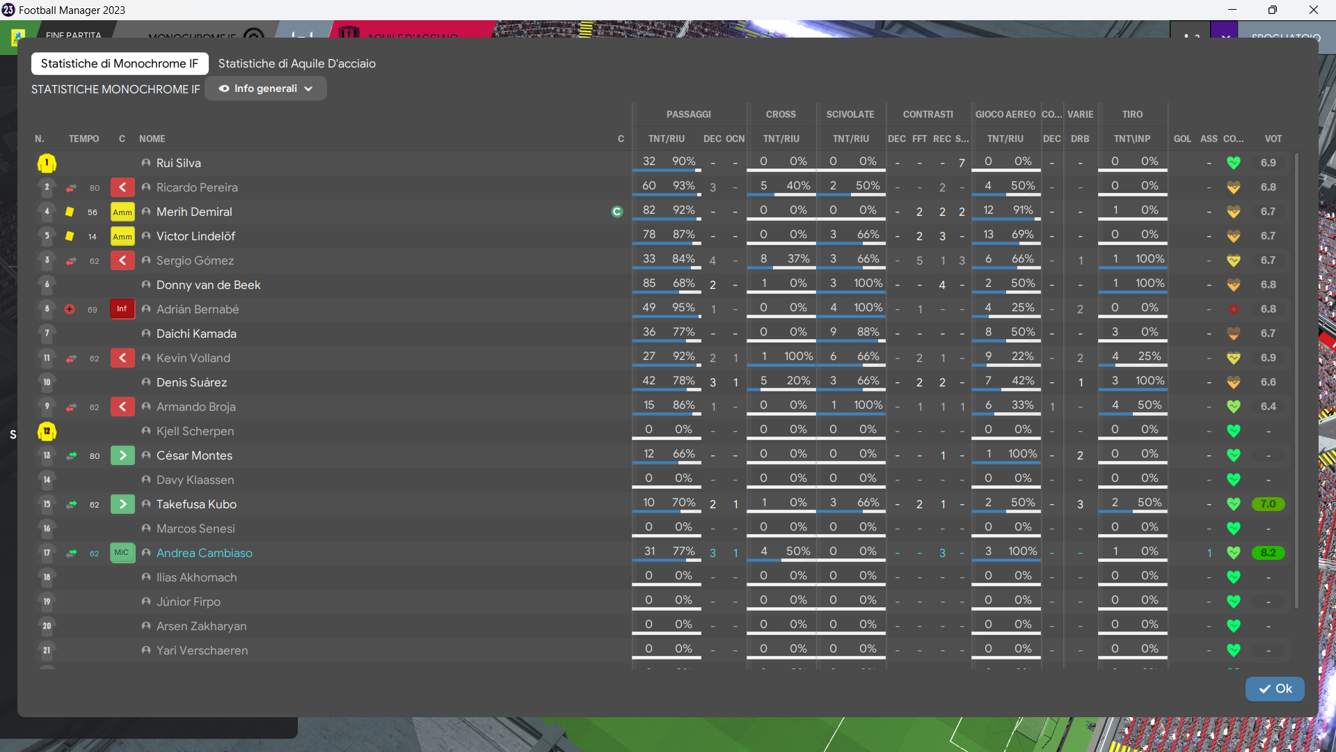The width and height of the screenshot is (1336, 752).
Task: Click Victor Lindelöf's Amm booking badge
Action: point(122,236)
